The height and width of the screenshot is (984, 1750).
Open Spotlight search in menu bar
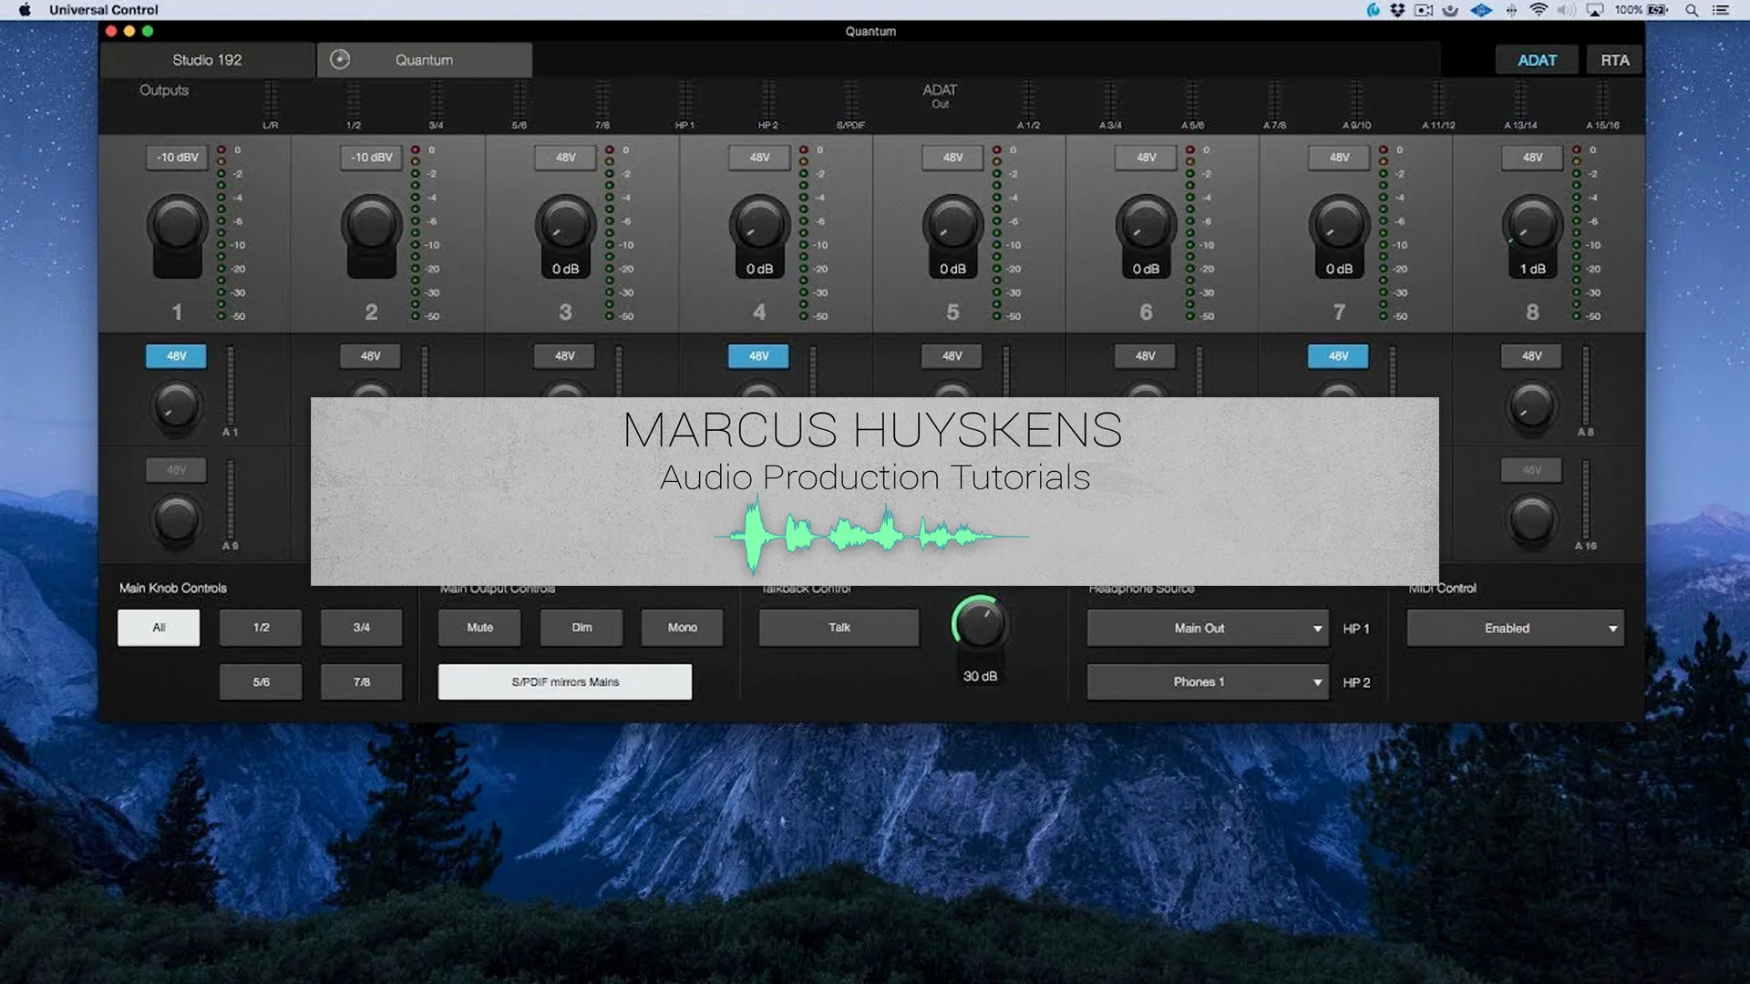(x=1692, y=10)
